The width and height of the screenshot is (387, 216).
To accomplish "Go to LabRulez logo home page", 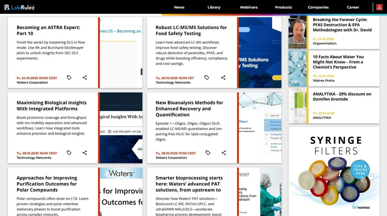I will (x=19, y=7).
